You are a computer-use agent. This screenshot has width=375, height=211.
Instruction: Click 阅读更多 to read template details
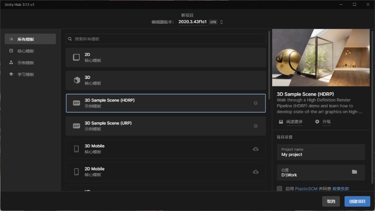pyautogui.click(x=294, y=122)
